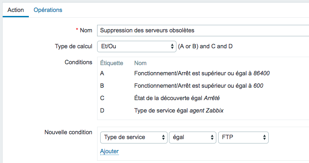This screenshot has width=309, height=163.
Task: Select condition A text with 86400
Action: click(202, 74)
